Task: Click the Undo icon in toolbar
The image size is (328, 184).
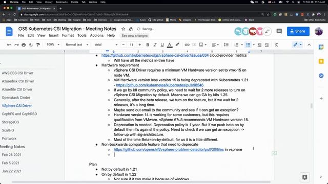Action: 9,44
